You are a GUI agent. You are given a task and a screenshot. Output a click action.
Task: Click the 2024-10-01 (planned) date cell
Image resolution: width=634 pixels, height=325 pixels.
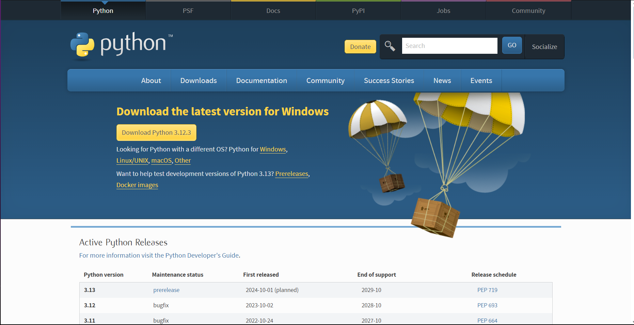click(272, 290)
